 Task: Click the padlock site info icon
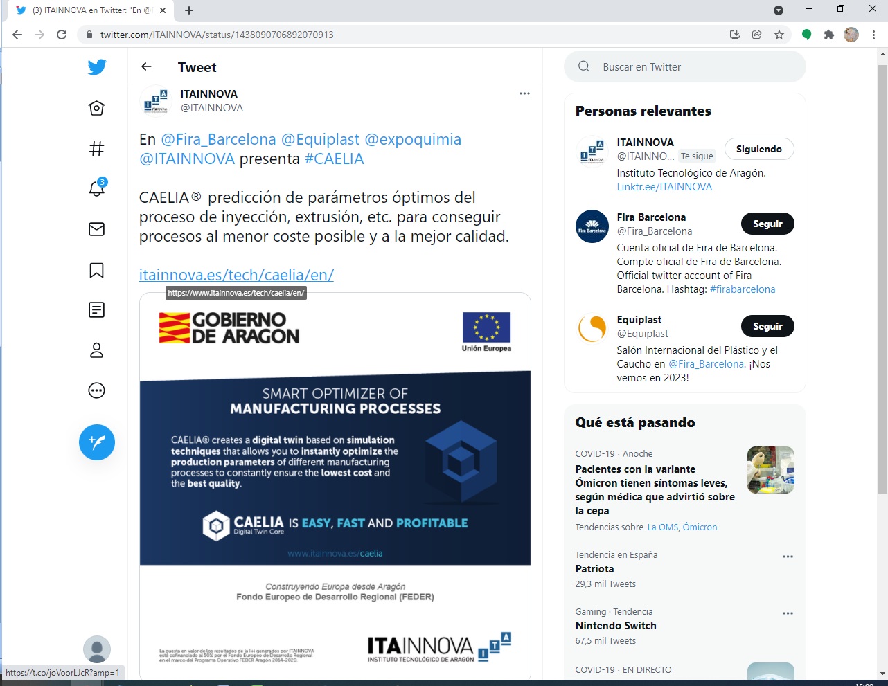89,35
